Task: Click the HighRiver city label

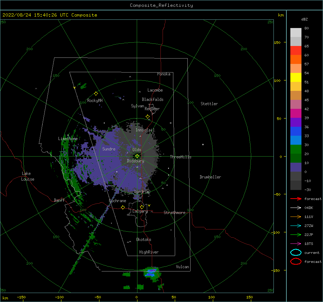Action: (x=149, y=252)
